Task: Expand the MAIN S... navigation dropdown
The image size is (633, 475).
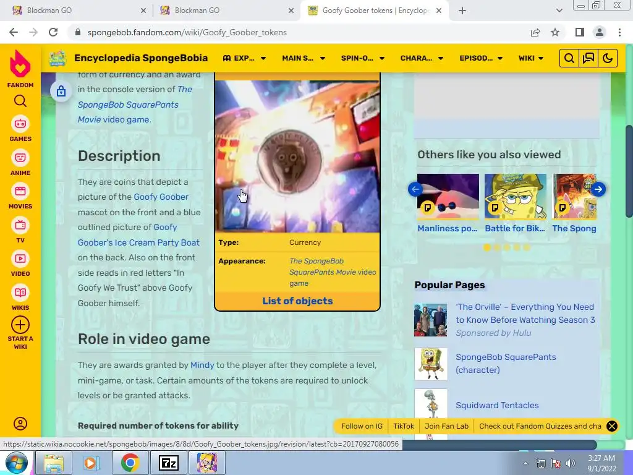Action: point(304,58)
